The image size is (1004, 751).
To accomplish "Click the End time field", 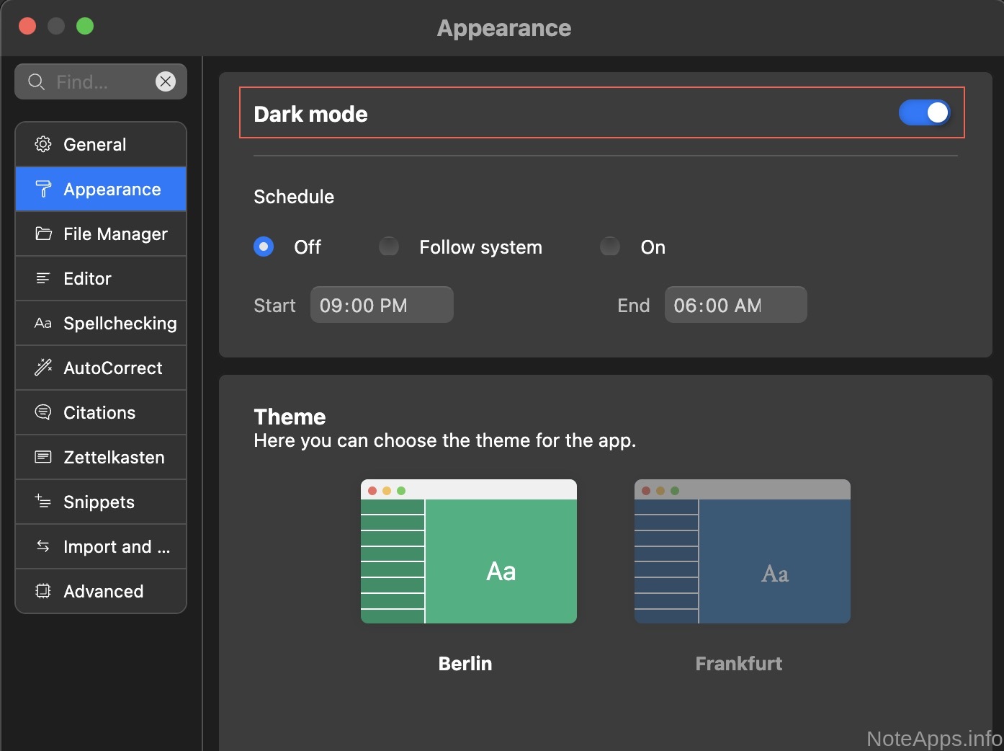I will tap(735, 305).
